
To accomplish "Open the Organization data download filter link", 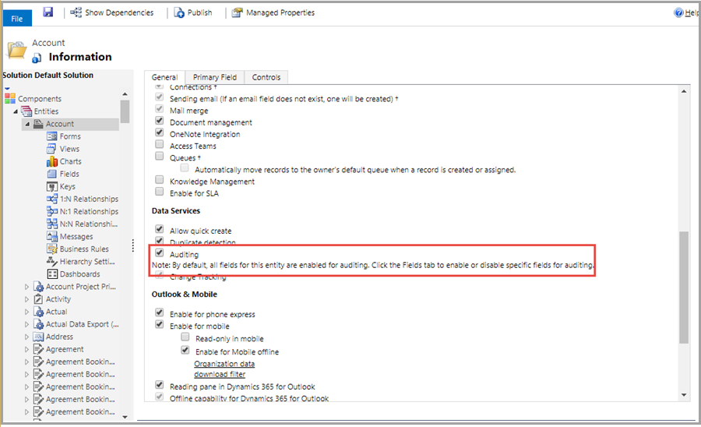I will point(224,369).
